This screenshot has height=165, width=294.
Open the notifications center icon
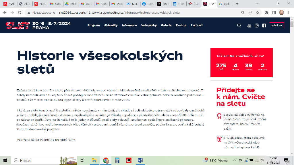point(286,160)
